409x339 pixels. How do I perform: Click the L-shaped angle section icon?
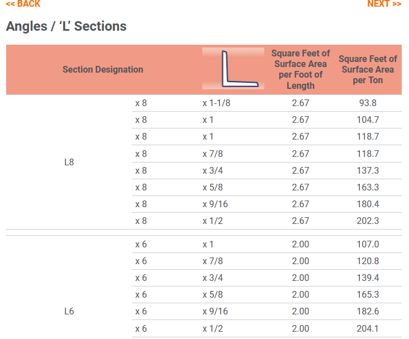234,69
